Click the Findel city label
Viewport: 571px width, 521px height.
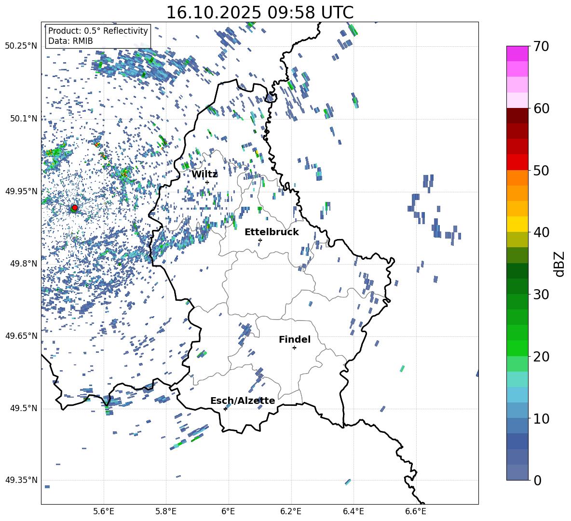click(295, 339)
